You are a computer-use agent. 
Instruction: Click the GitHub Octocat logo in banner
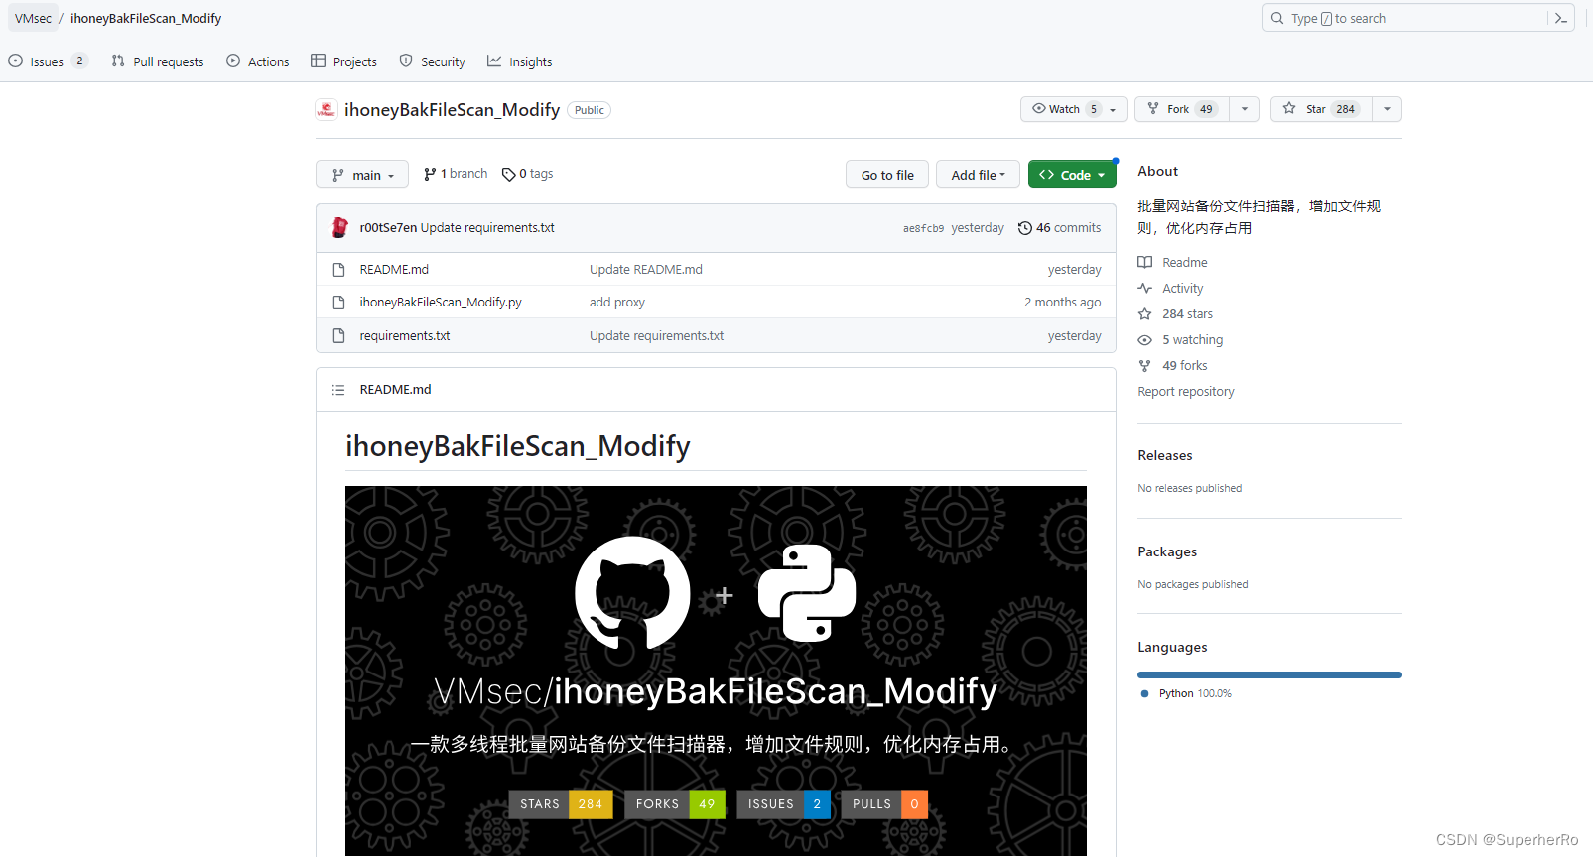(632, 592)
